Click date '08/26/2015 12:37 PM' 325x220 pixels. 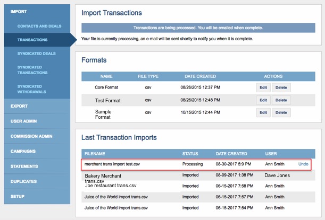coord(200,87)
